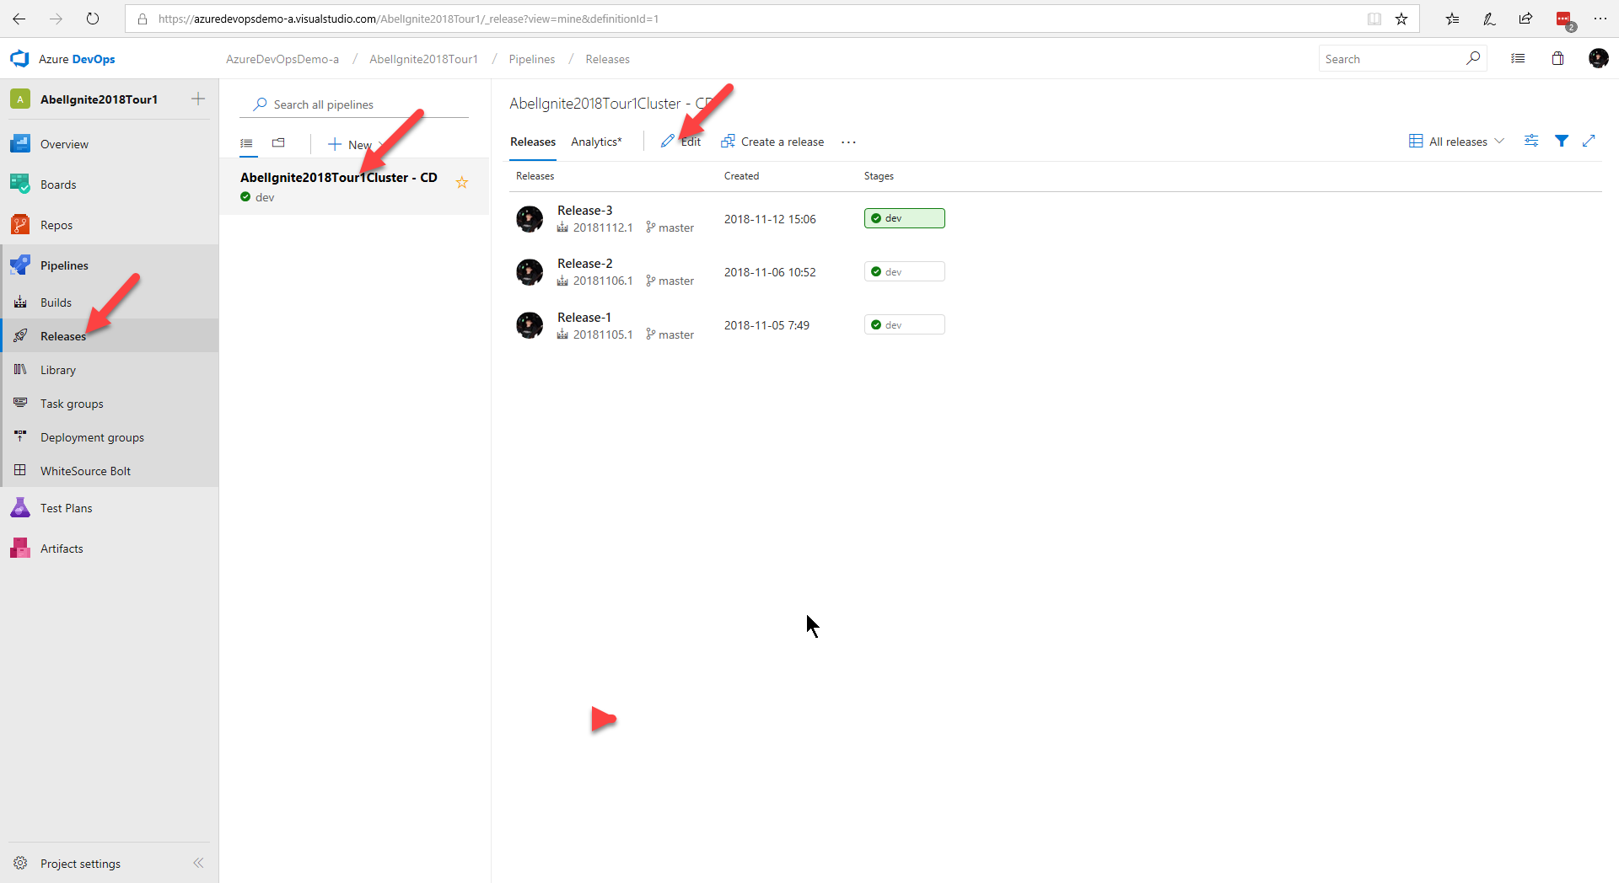Click Search all pipelines field
This screenshot has width=1619, height=883.
[354, 104]
